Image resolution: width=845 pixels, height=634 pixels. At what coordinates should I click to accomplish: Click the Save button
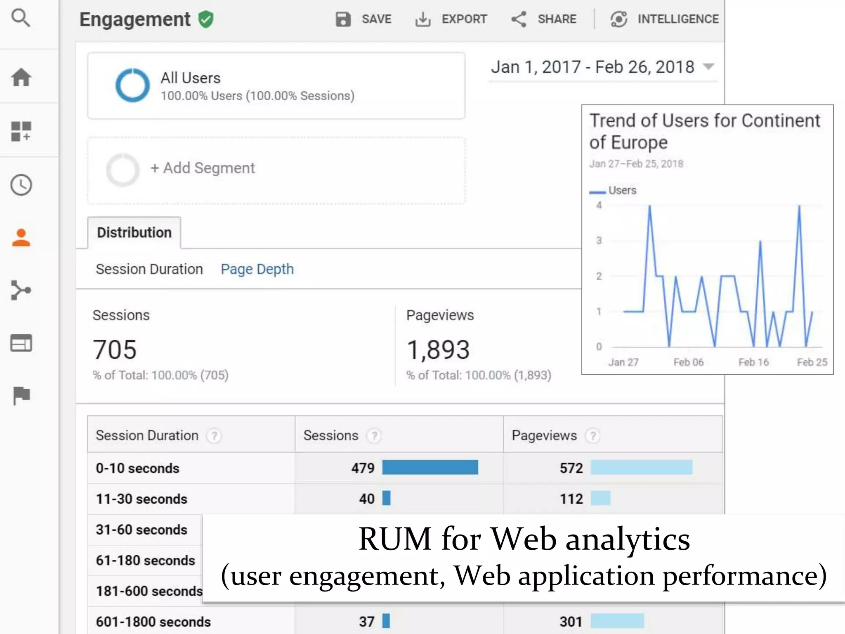(363, 19)
